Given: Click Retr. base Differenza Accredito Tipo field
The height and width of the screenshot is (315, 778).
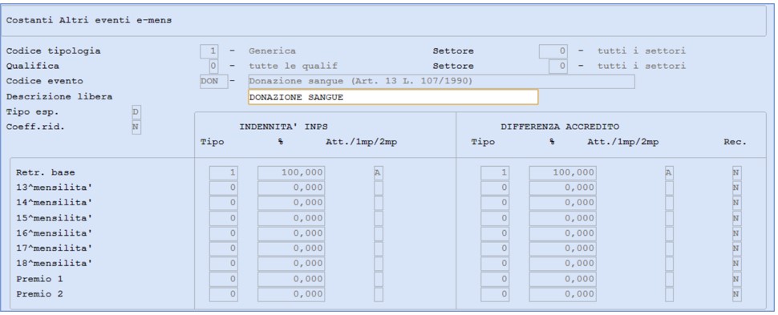Looking at the screenshot, I should click(495, 172).
